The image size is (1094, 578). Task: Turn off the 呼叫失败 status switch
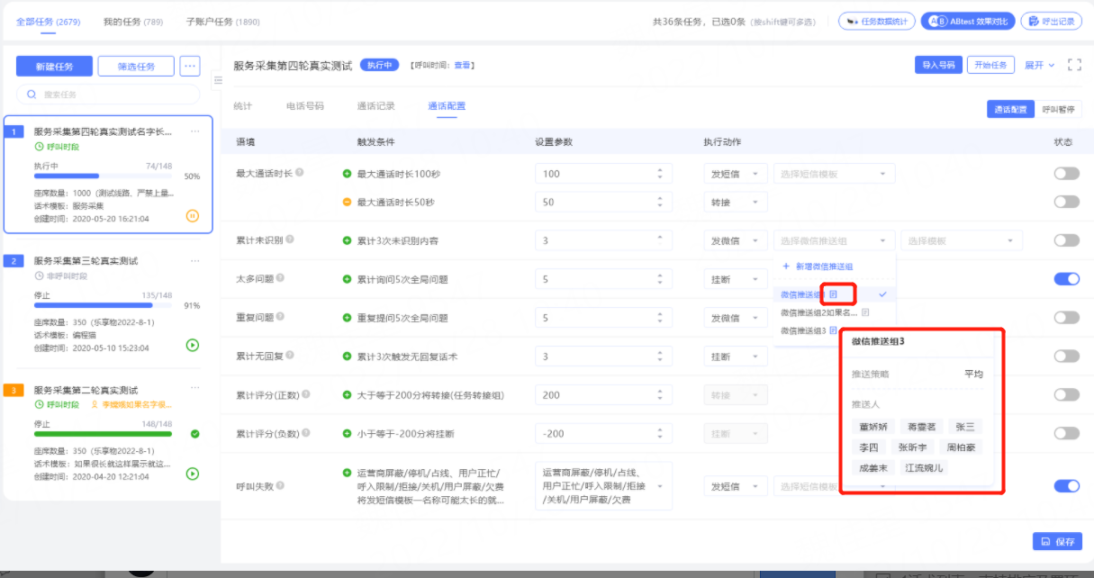point(1066,486)
